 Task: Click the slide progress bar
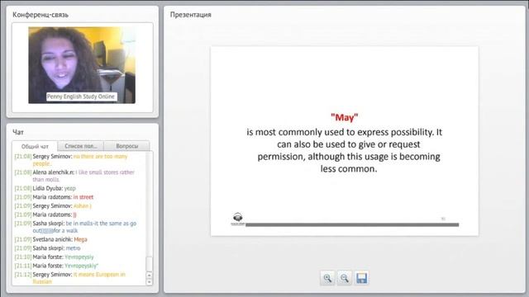(x=352, y=224)
